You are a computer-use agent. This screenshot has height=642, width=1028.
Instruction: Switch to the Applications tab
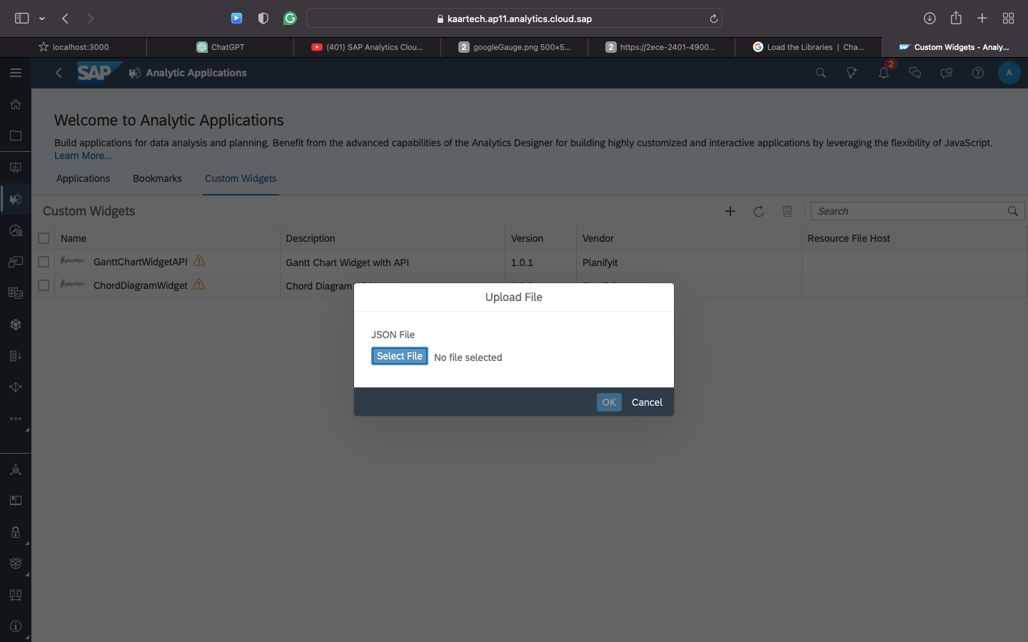pos(83,179)
